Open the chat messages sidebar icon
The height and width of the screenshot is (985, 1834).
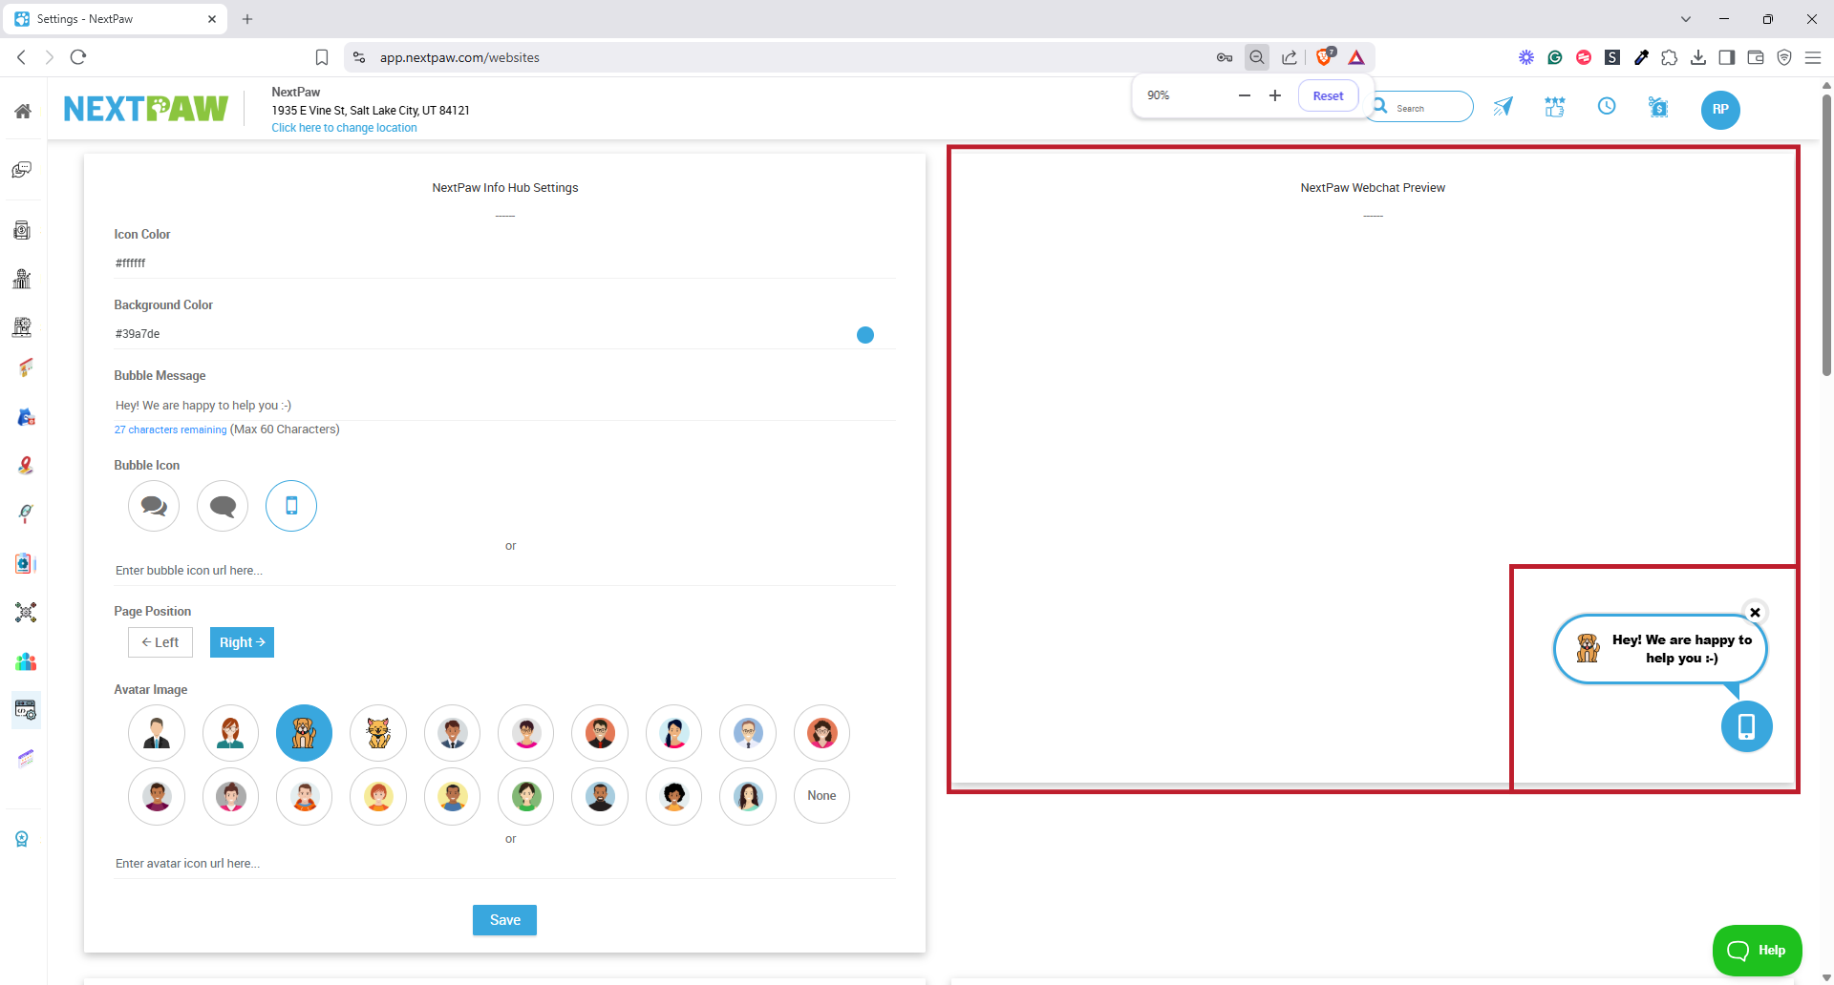point(22,170)
